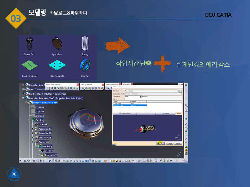Toggle the Repeat checkbox in dialog
This screenshot has height=187, width=250.
[176, 114]
